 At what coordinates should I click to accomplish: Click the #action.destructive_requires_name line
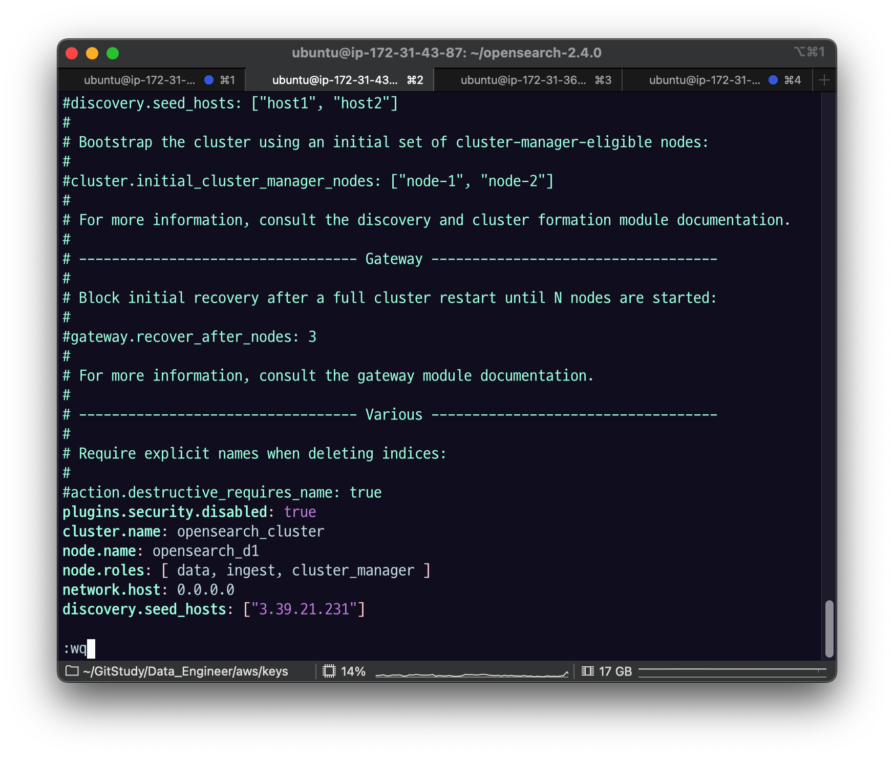tap(222, 493)
